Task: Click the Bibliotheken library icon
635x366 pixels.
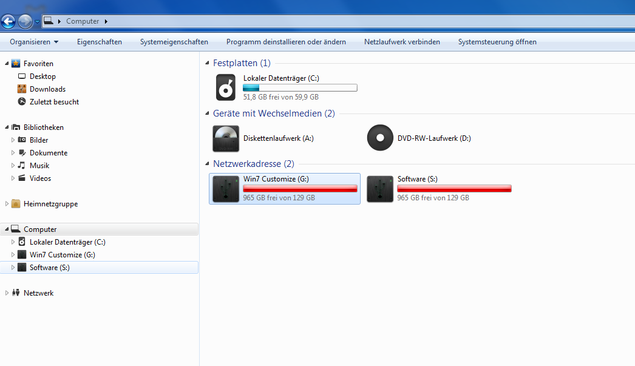Action: pos(16,127)
